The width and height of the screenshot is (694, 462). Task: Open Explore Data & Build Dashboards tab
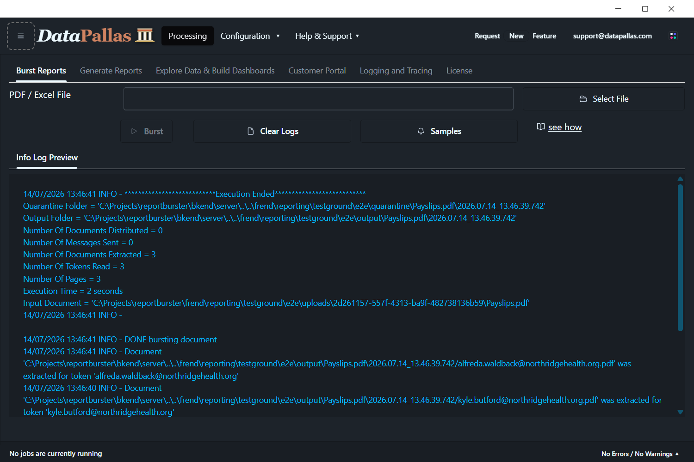215,71
